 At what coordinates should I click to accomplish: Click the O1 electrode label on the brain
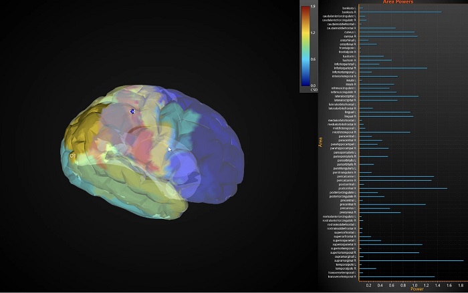72,156
